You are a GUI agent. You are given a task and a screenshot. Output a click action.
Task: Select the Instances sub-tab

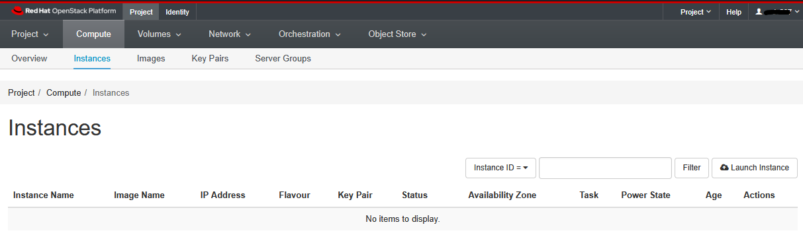coord(92,58)
